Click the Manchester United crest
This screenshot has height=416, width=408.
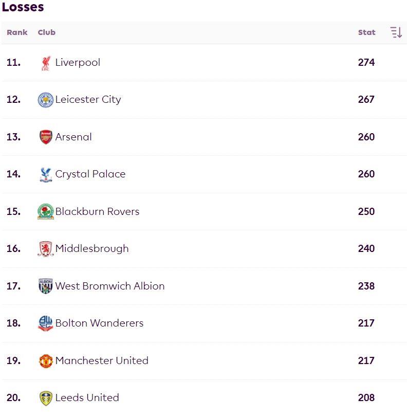46,361
